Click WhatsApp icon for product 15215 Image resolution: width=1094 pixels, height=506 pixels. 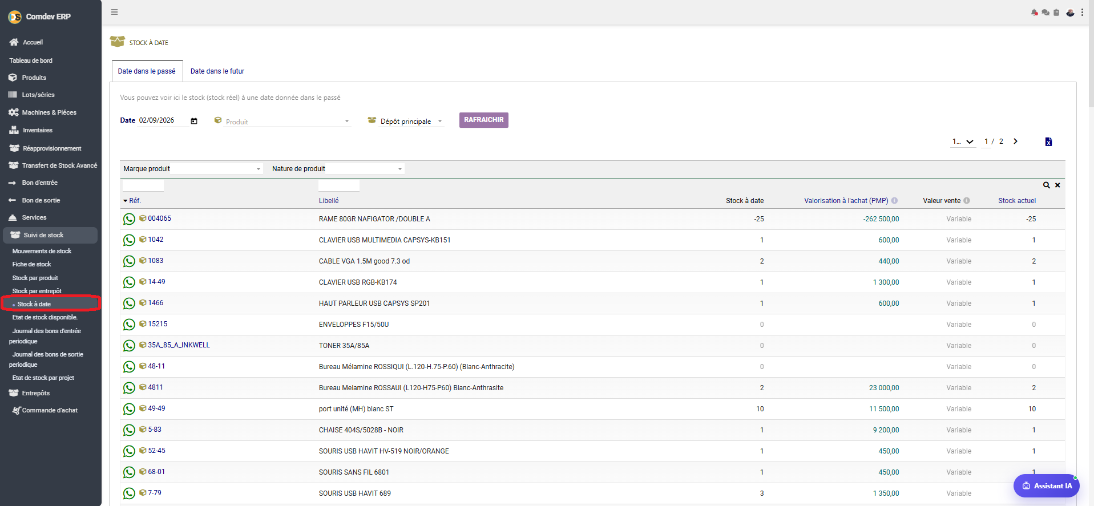click(x=130, y=325)
